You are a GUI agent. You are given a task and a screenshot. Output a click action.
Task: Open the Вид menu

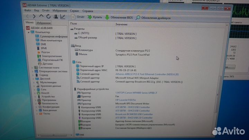click(36, 10)
